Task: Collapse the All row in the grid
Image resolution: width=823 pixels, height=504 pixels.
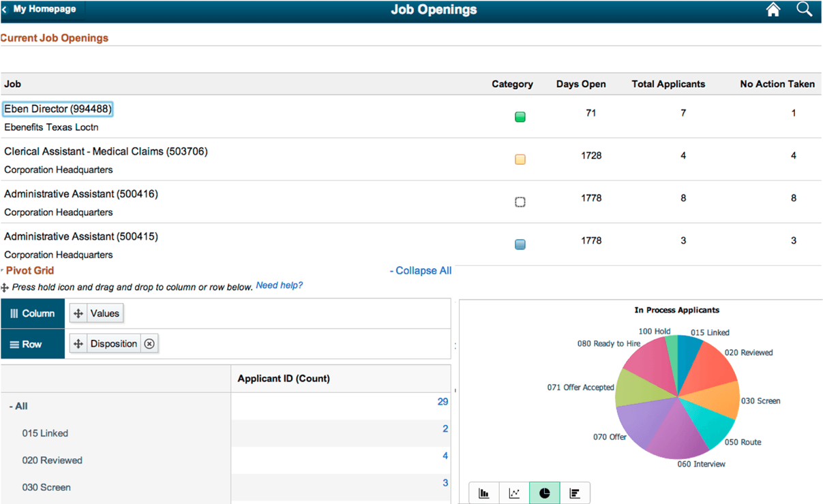Action: click(10, 406)
